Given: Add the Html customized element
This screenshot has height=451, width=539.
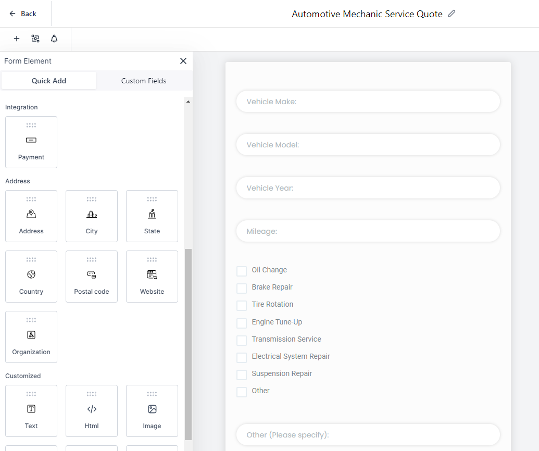Looking at the screenshot, I should tap(92, 411).
